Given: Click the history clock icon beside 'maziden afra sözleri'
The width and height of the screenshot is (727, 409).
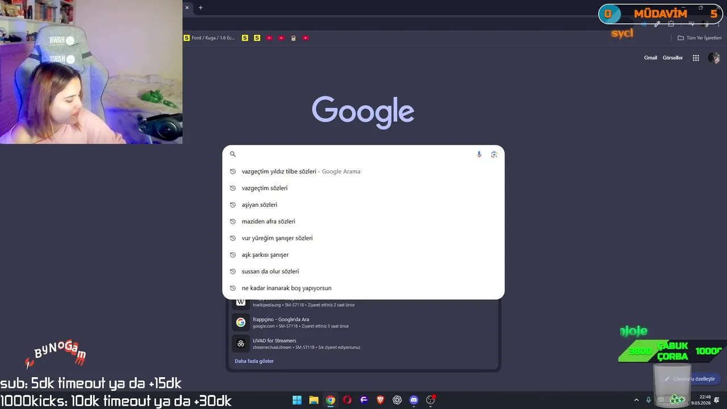Looking at the screenshot, I should (x=232, y=222).
